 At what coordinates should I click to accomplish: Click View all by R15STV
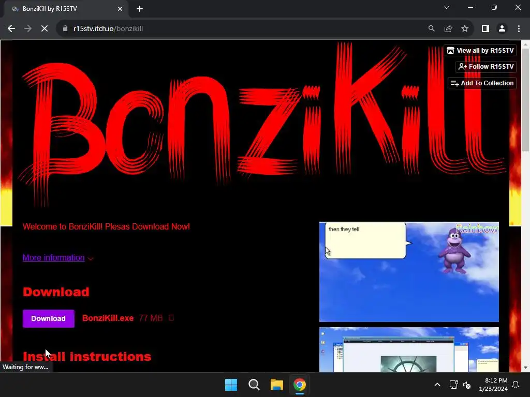(480, 50)
